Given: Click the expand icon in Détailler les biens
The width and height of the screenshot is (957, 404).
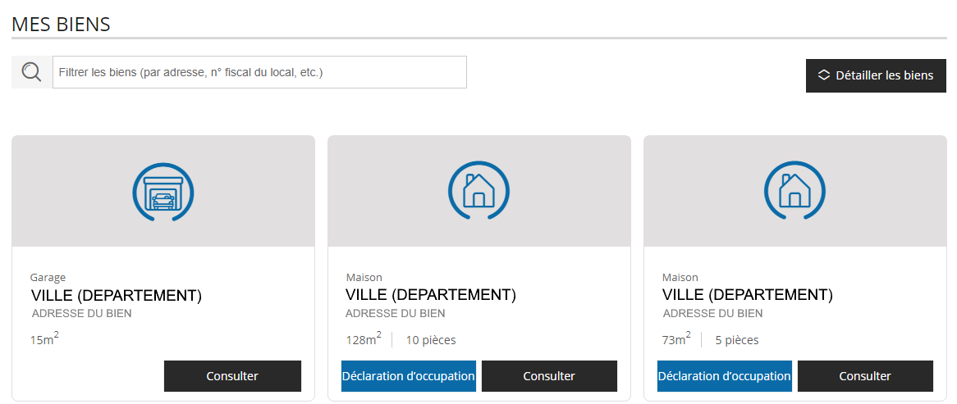Looking at the screenshot, I should point(824,75).
